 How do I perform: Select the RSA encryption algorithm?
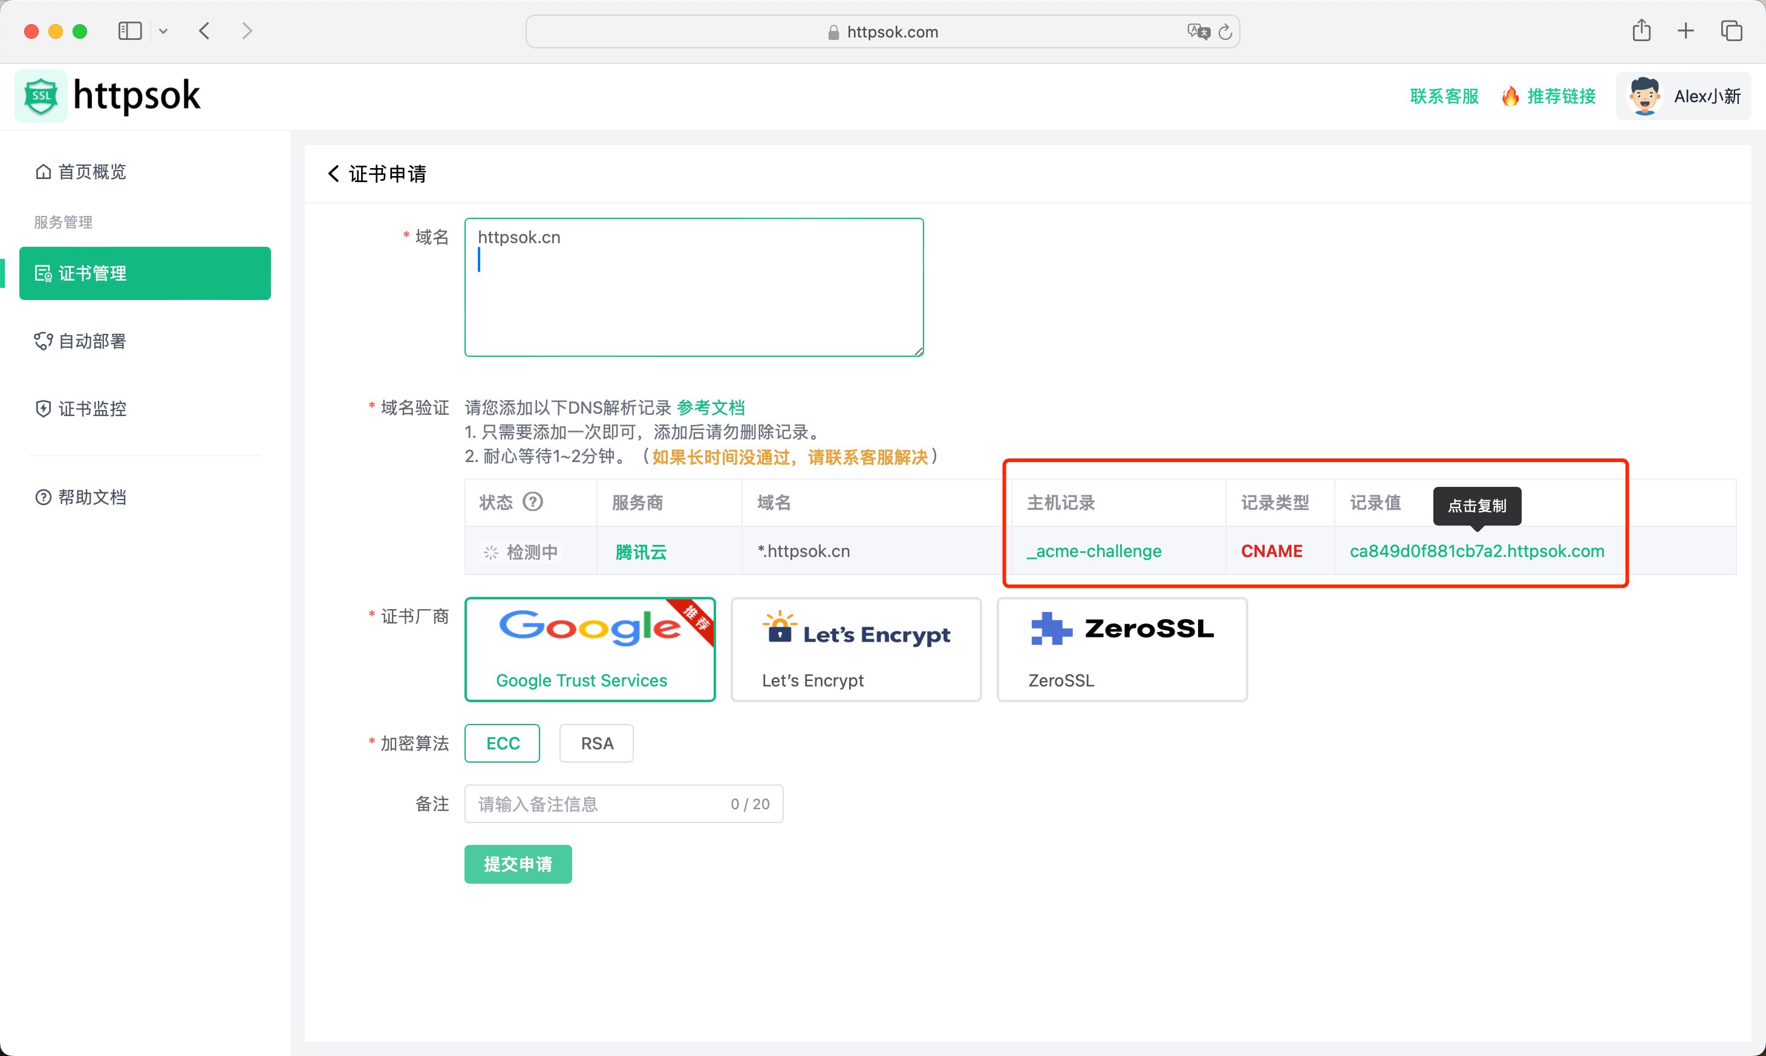tap(596, 743)
